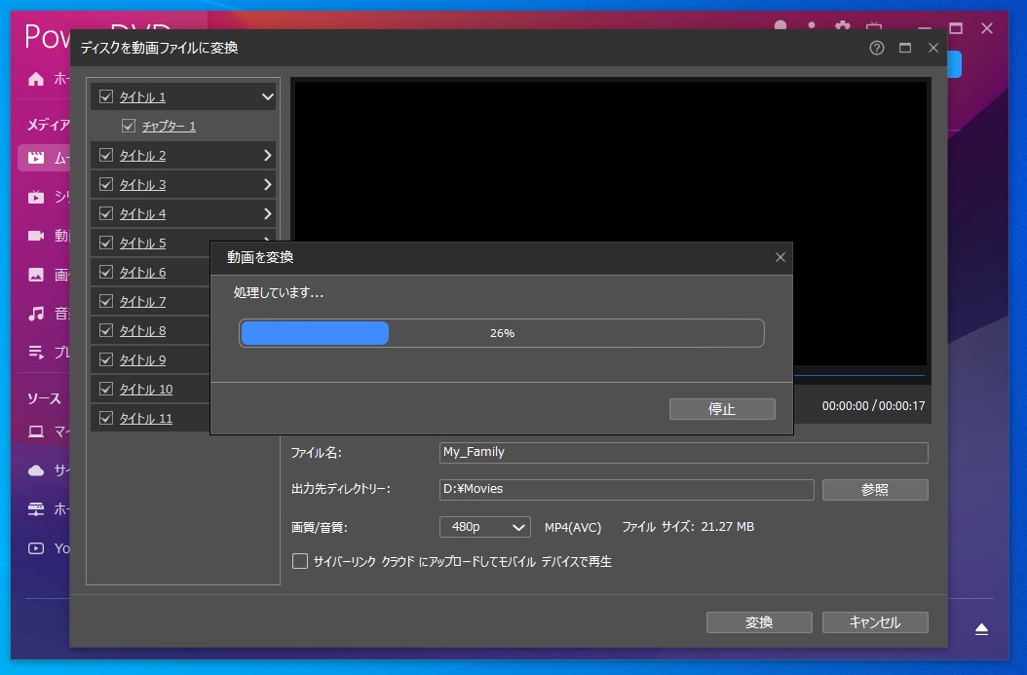
Task: Collapse the タイトル 1 chapter list
Action: point(268,97)
